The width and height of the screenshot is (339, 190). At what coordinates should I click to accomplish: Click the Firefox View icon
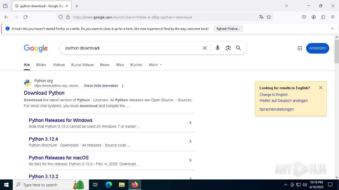pos(5,6)
